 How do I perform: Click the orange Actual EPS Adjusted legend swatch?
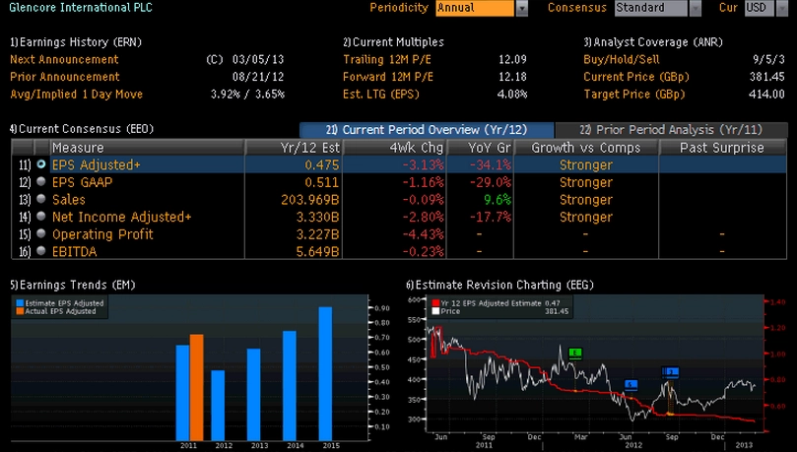pos(20,311)
